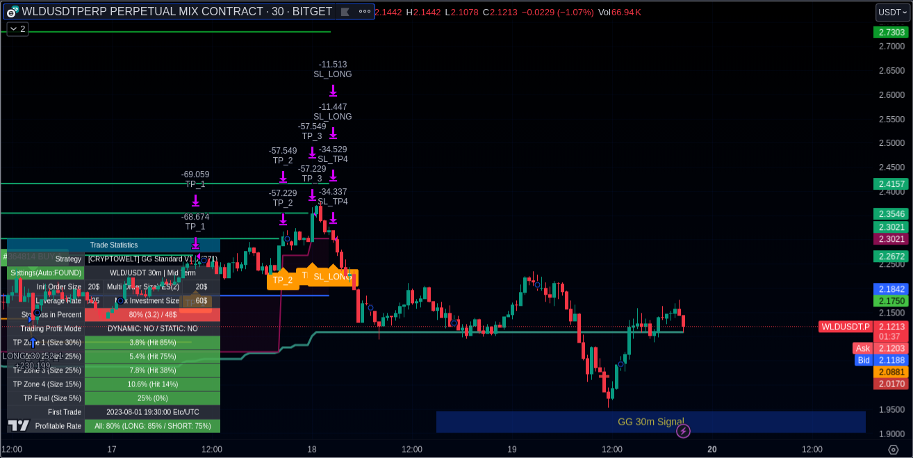Click the Trade Statistics table header
This screenshot has height=458, width=913.
(114, 245)
